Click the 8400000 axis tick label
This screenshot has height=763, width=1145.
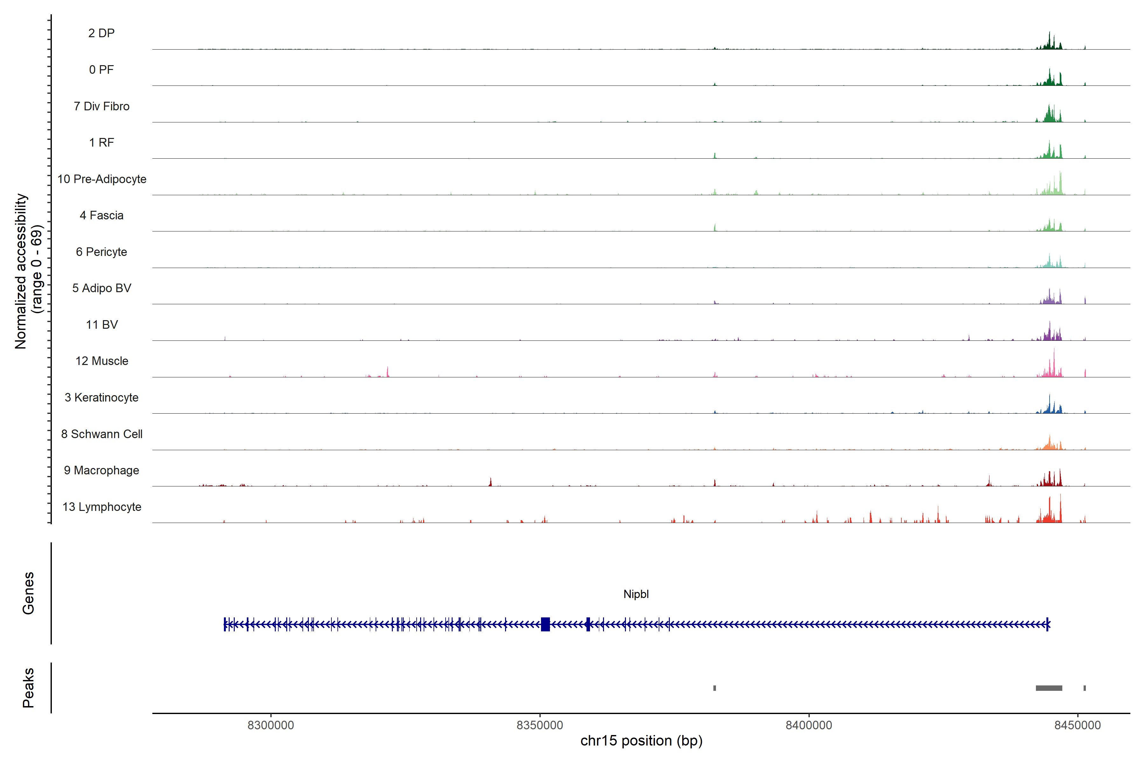pyautogui.click(x=808, y=725)
